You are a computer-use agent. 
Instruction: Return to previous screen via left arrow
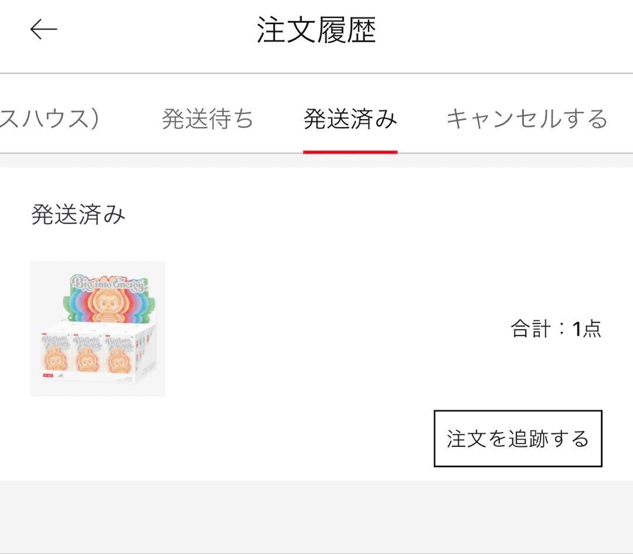[x=42, y=28]
